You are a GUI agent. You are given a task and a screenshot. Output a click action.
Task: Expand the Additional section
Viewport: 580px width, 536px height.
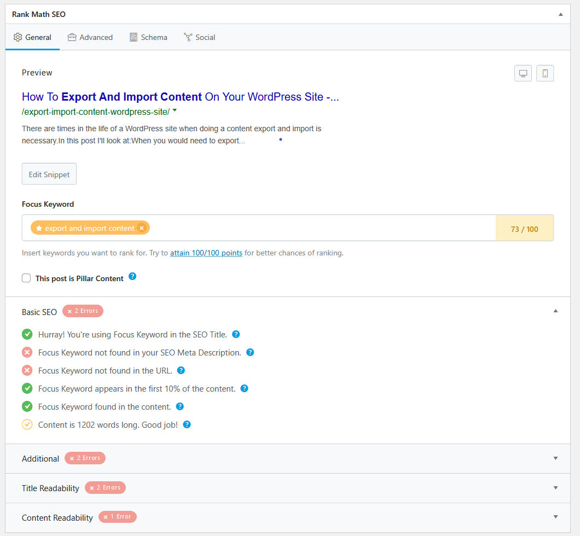pos(555,458)
